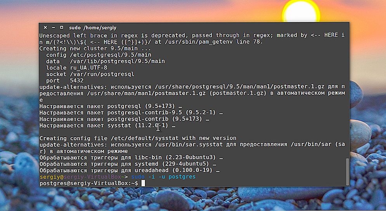Place cursor at the postgres prompt block cursor
Image resolution: width=386 pixels, height=211 pixels.
click(143, 183)
